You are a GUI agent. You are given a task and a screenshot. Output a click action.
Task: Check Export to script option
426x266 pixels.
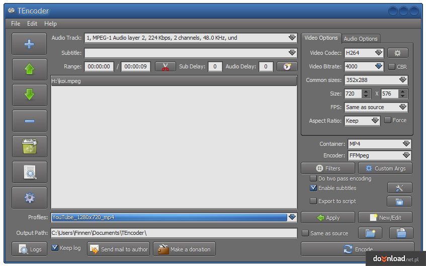tap(313, 201)
